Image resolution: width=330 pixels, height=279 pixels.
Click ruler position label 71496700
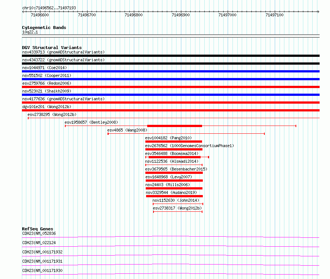[x=87, y=15]
